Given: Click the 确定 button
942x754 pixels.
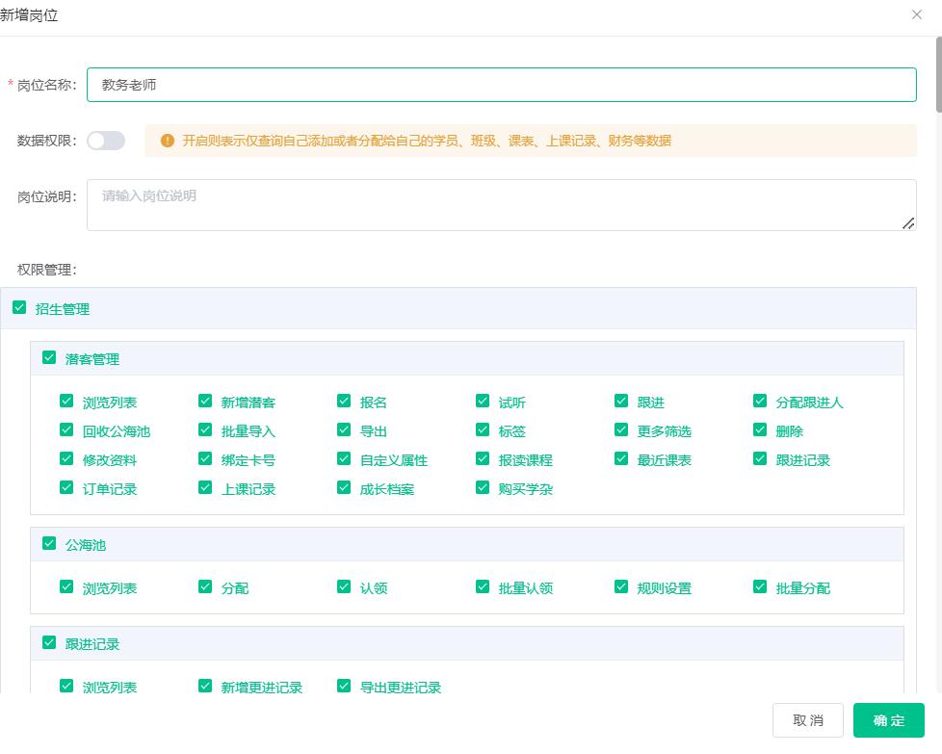Looking at the screenshot, I should point(888,720).
